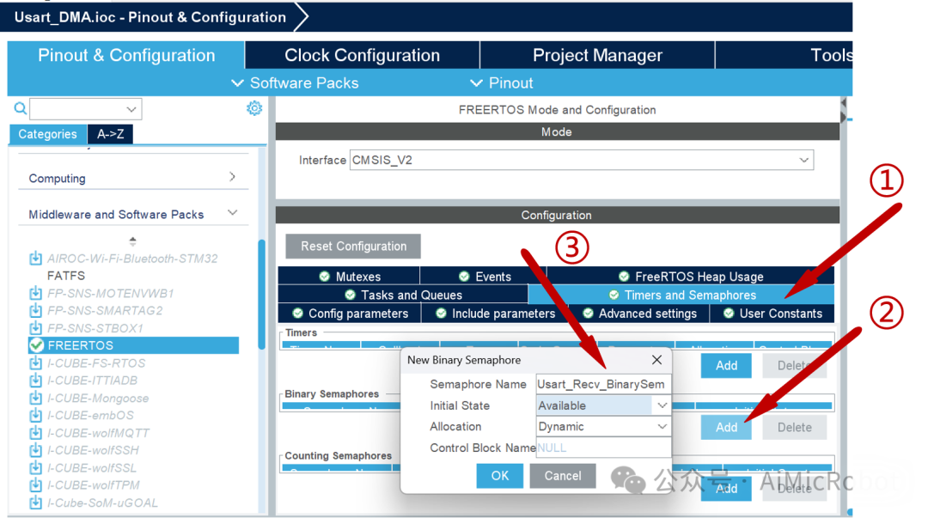The image size is (928, 518).
Task: Select the A->Z tab
Action: (111, 134)
